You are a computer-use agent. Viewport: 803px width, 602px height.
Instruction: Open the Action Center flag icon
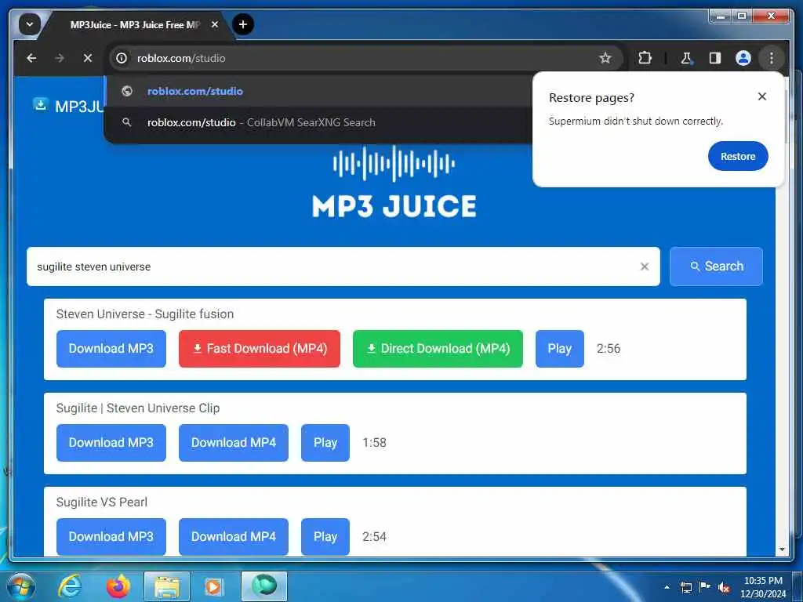(x=705, y=586)
